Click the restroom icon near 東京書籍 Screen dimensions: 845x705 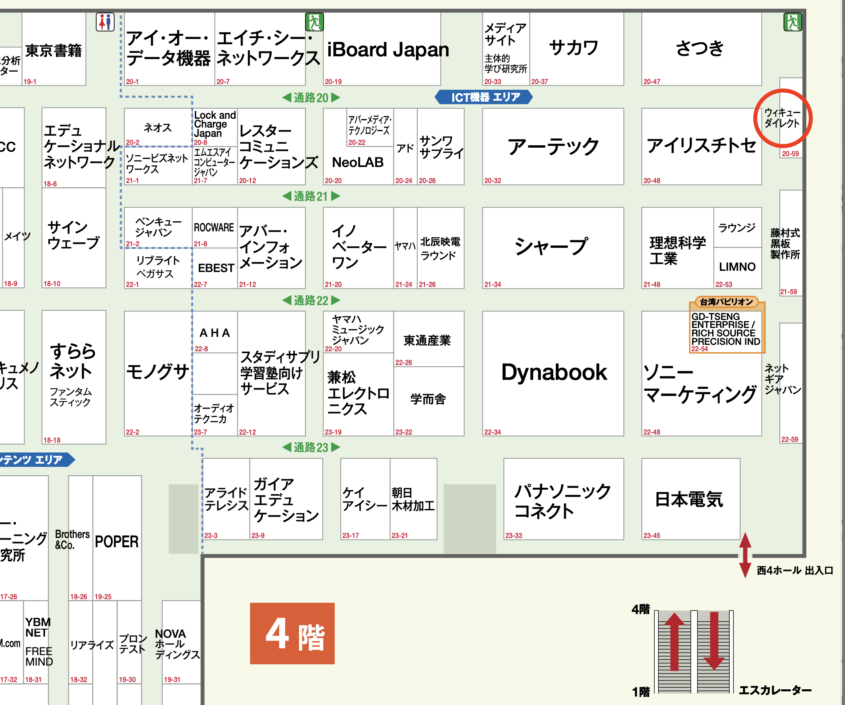105,22
